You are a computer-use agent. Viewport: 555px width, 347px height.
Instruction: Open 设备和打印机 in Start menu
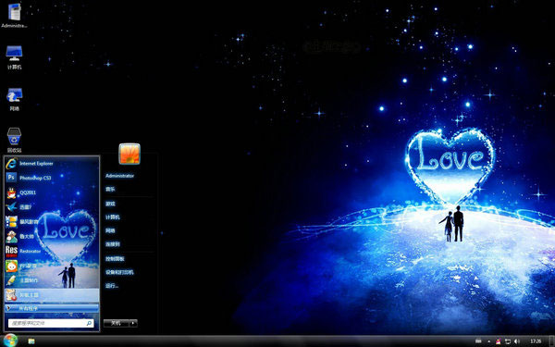click(x=119, y=272)
